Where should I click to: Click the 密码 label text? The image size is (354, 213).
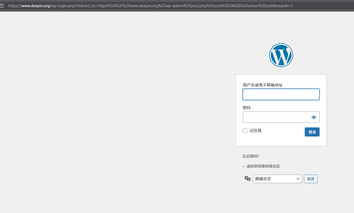(x=247, y=108)
